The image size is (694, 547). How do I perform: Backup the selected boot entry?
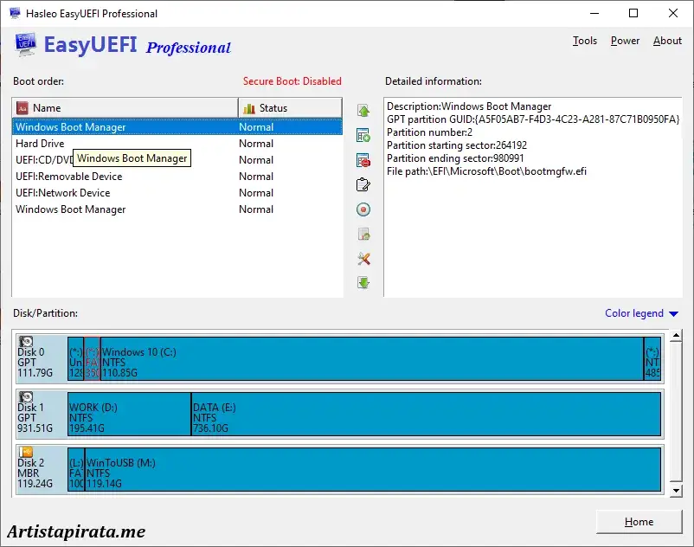click(x=363, y=233)
